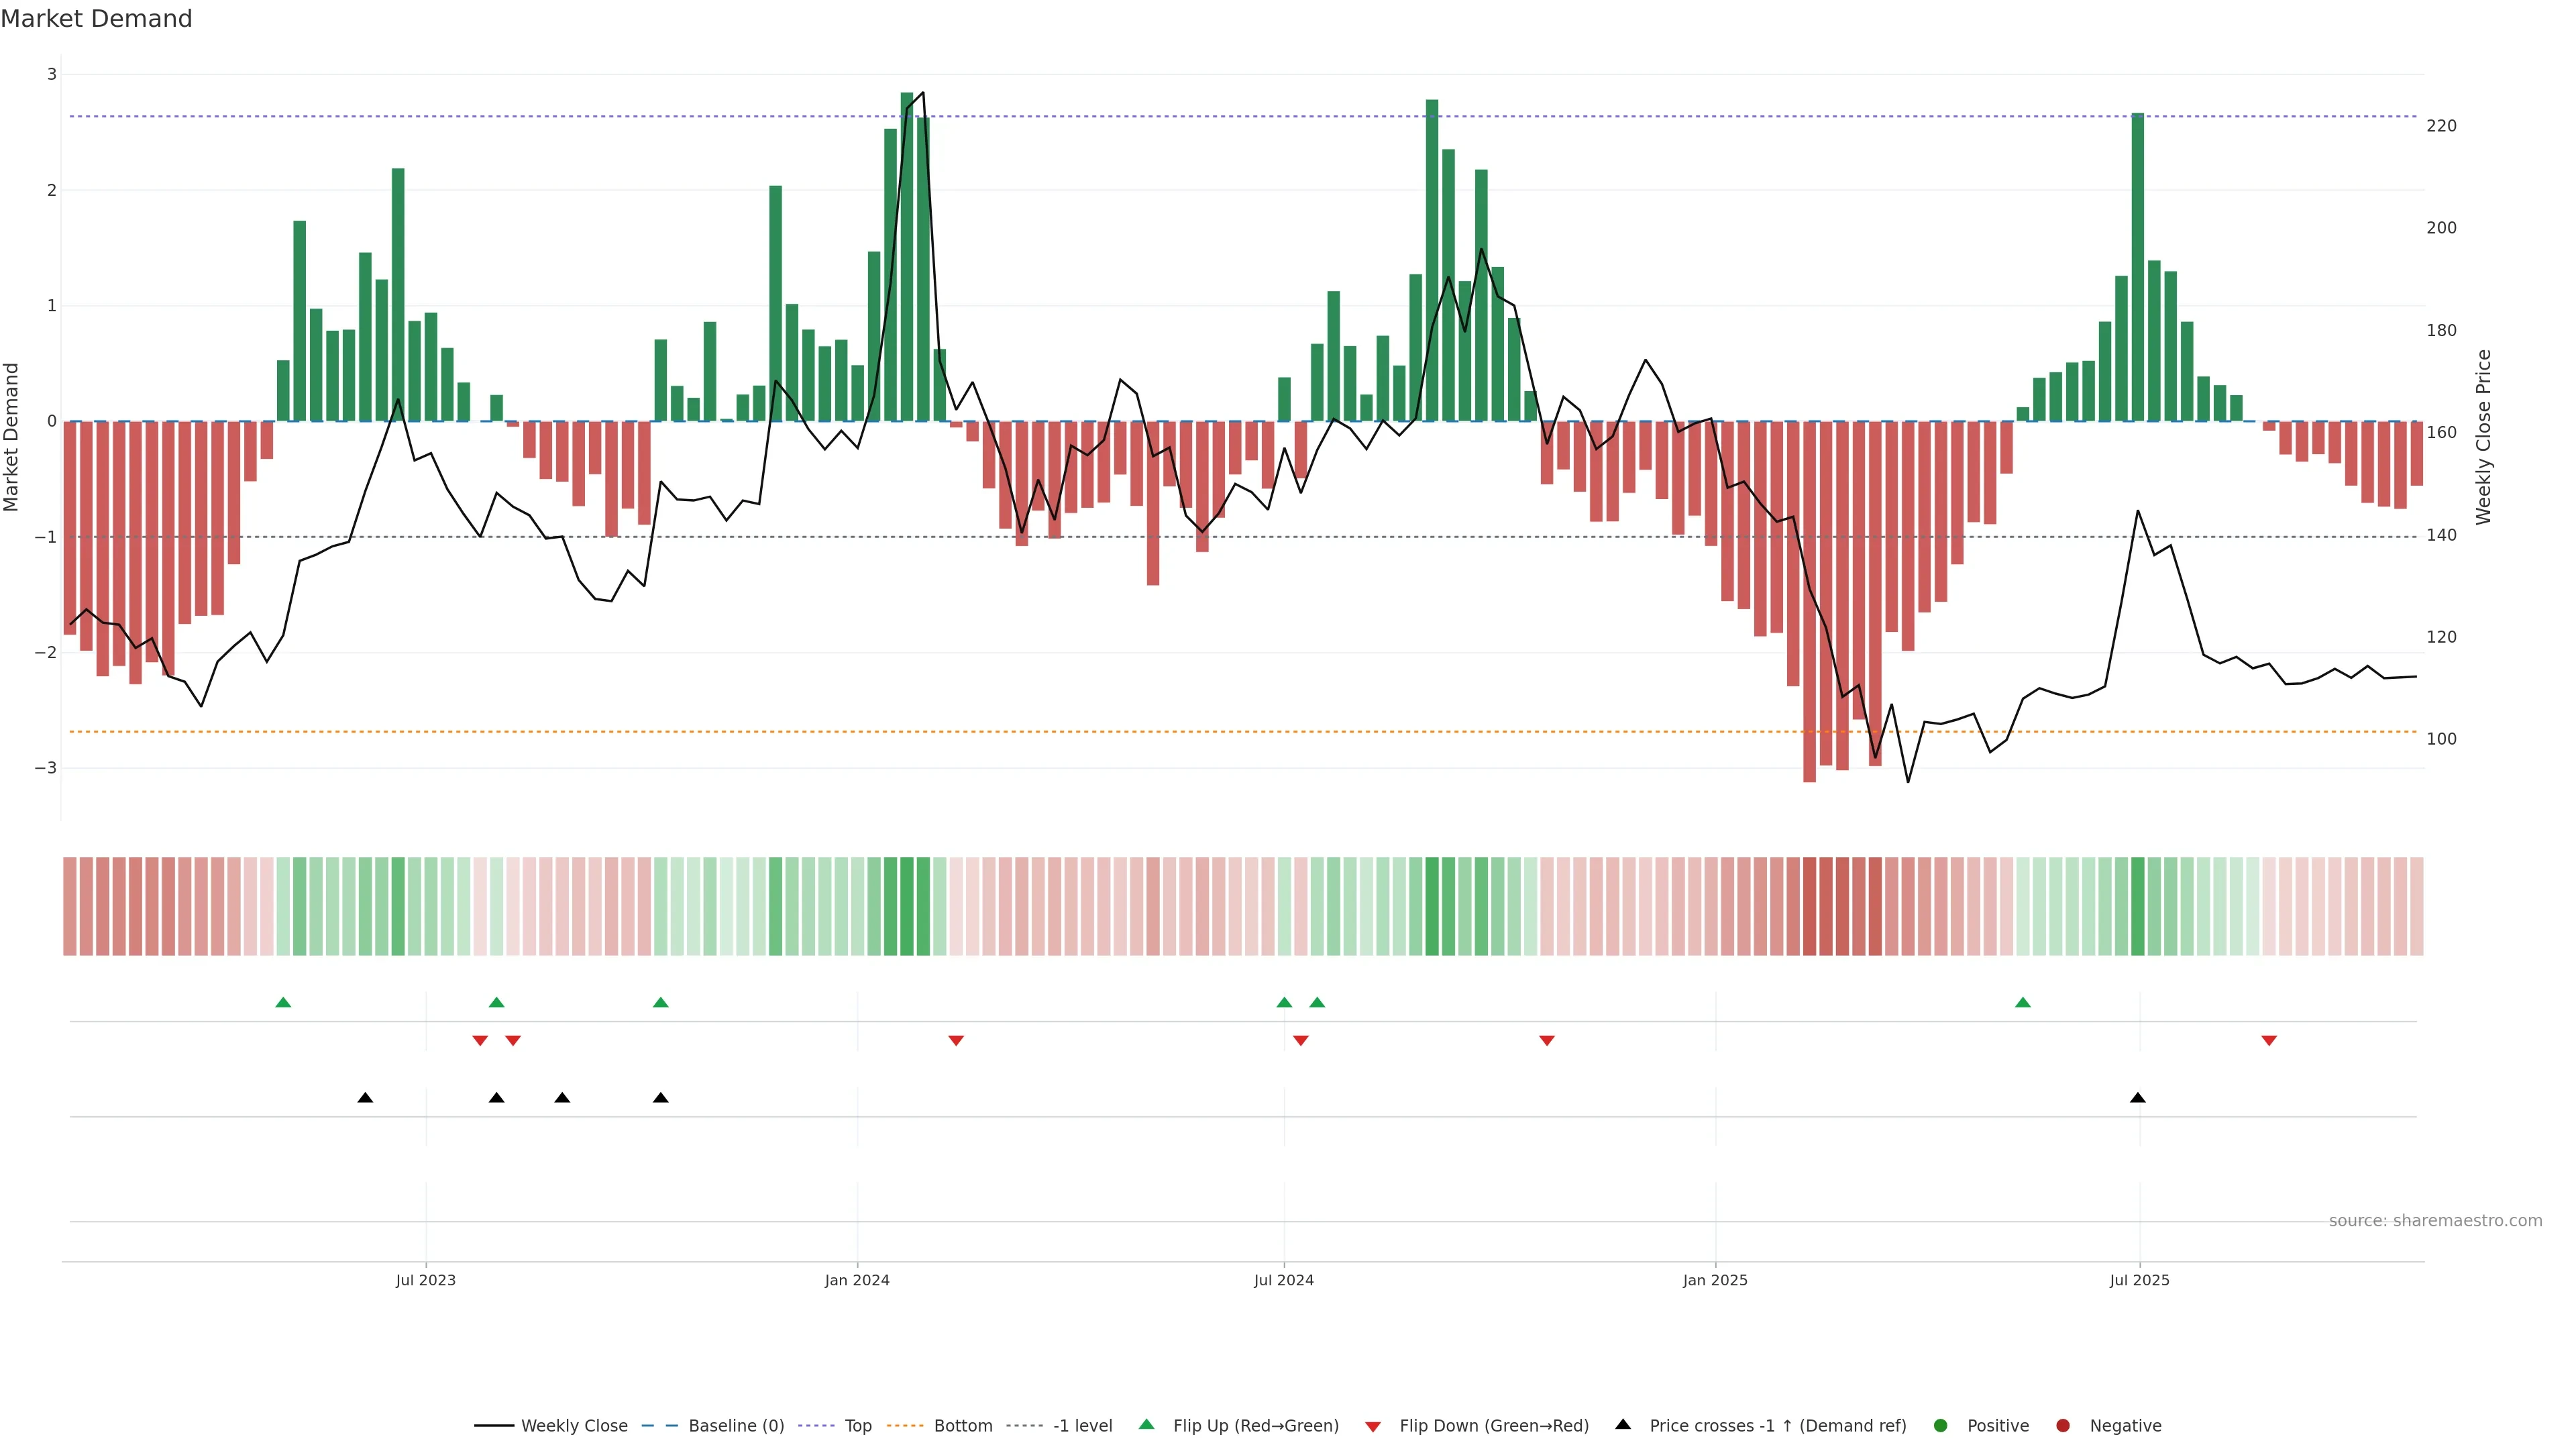
Task: Click black Price crosses -1 legend triangle
Action: 1623,1425
